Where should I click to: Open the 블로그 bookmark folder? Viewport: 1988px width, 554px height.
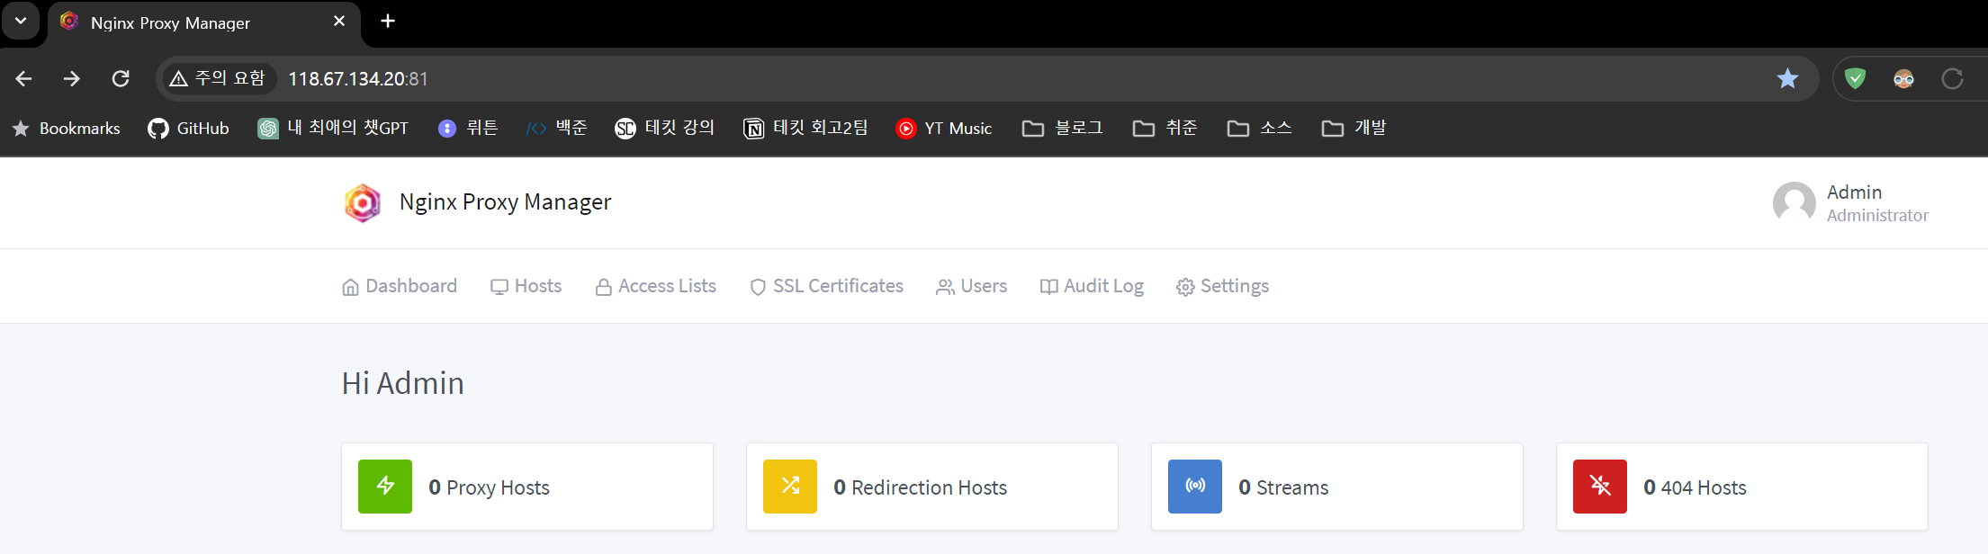(1063, 129)
